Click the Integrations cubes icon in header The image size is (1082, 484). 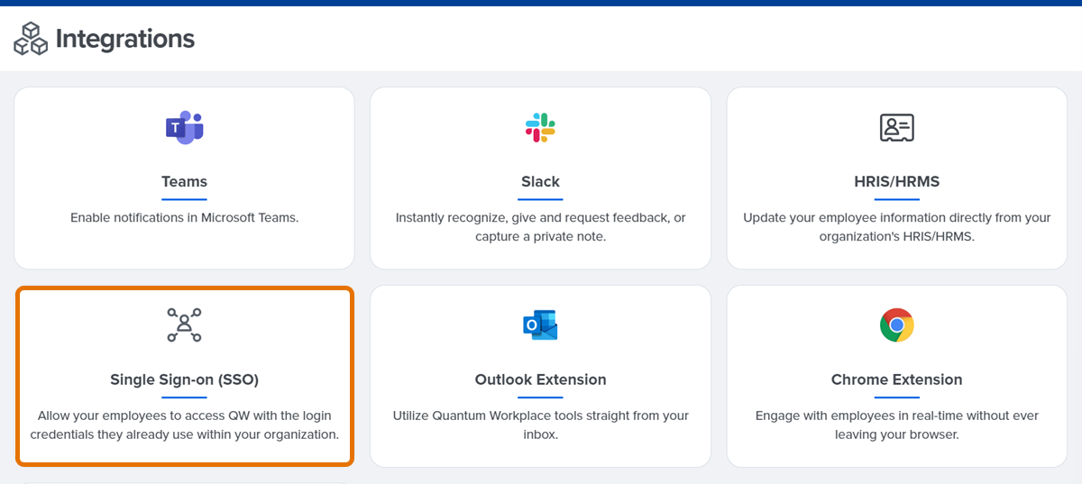(x=30, y=38)
